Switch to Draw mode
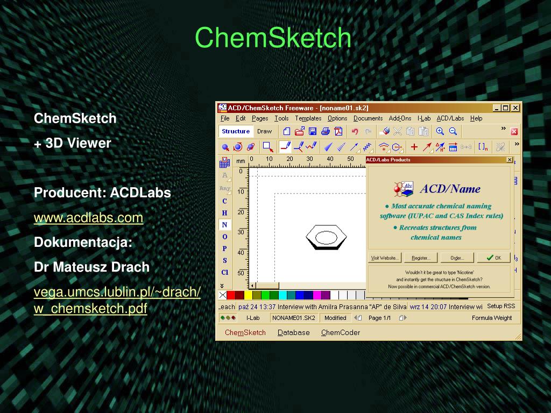Viewport: 551px width, 413px height. coord(265,131)
